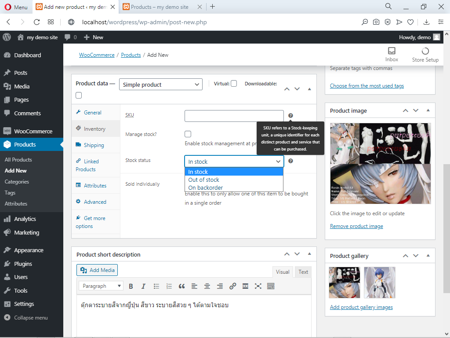Insert a numbered list
The image size is (450, 338).
pos(169,286)
